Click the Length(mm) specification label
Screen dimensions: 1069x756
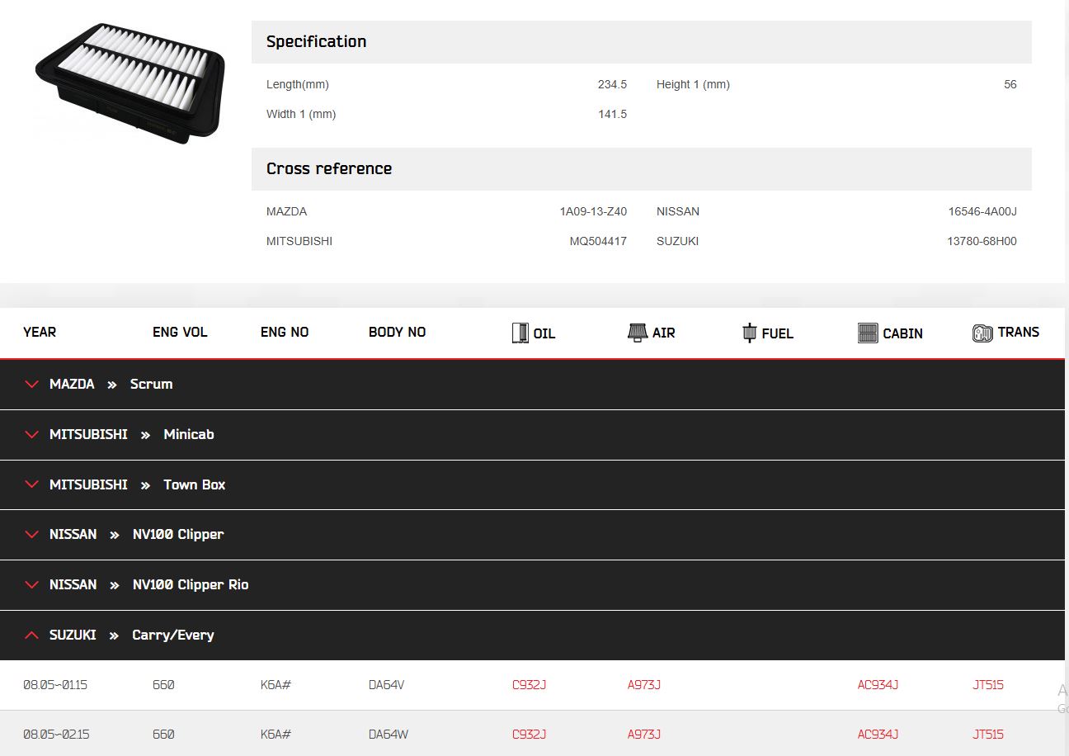[298, 84]
